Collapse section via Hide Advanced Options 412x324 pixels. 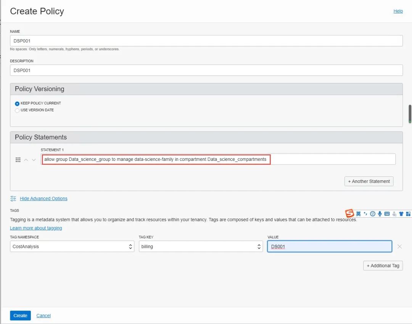coord(43,199)
